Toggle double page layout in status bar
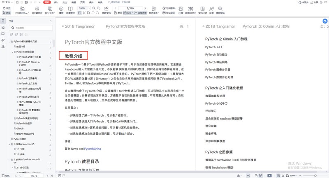This screenshot has height=178, width=329. click(261, 176)
